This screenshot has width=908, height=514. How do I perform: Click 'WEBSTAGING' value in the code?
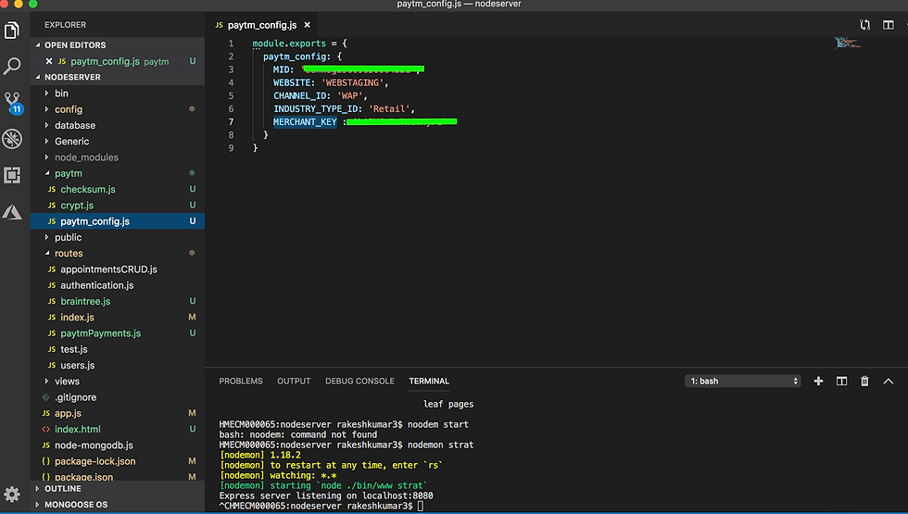[x=353, y=82]
